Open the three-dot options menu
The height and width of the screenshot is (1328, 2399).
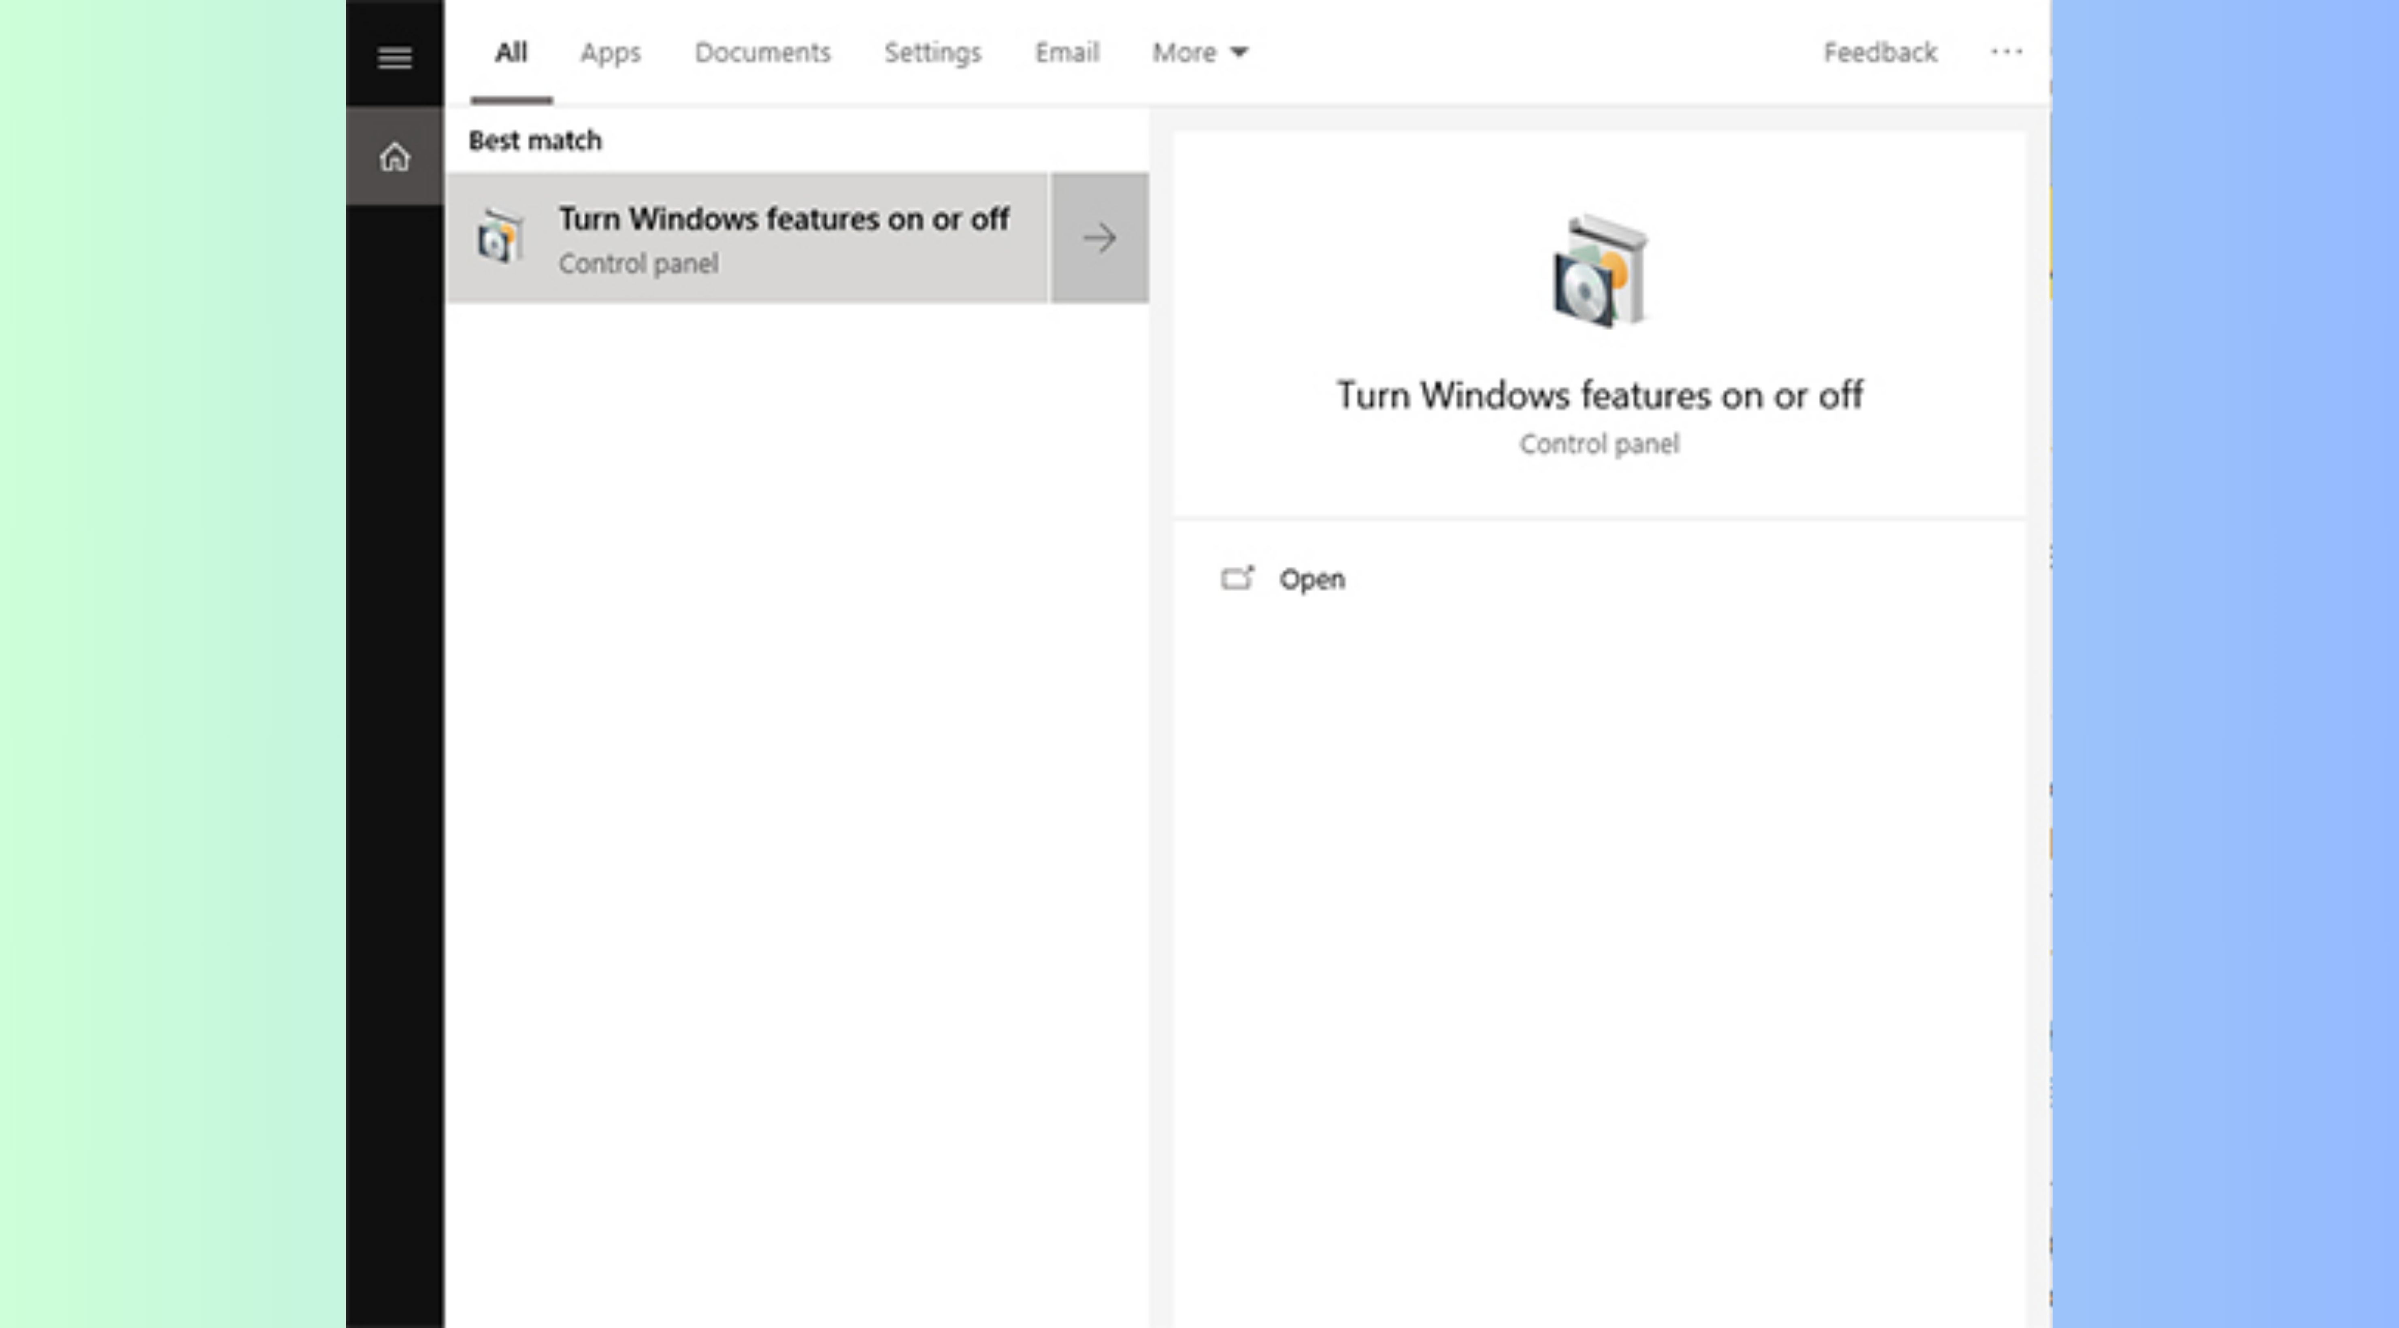pos(2006,52)
